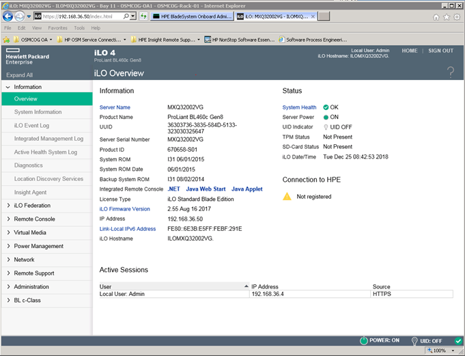Click the Link-Local IPv6 Address link

point(128,229)
